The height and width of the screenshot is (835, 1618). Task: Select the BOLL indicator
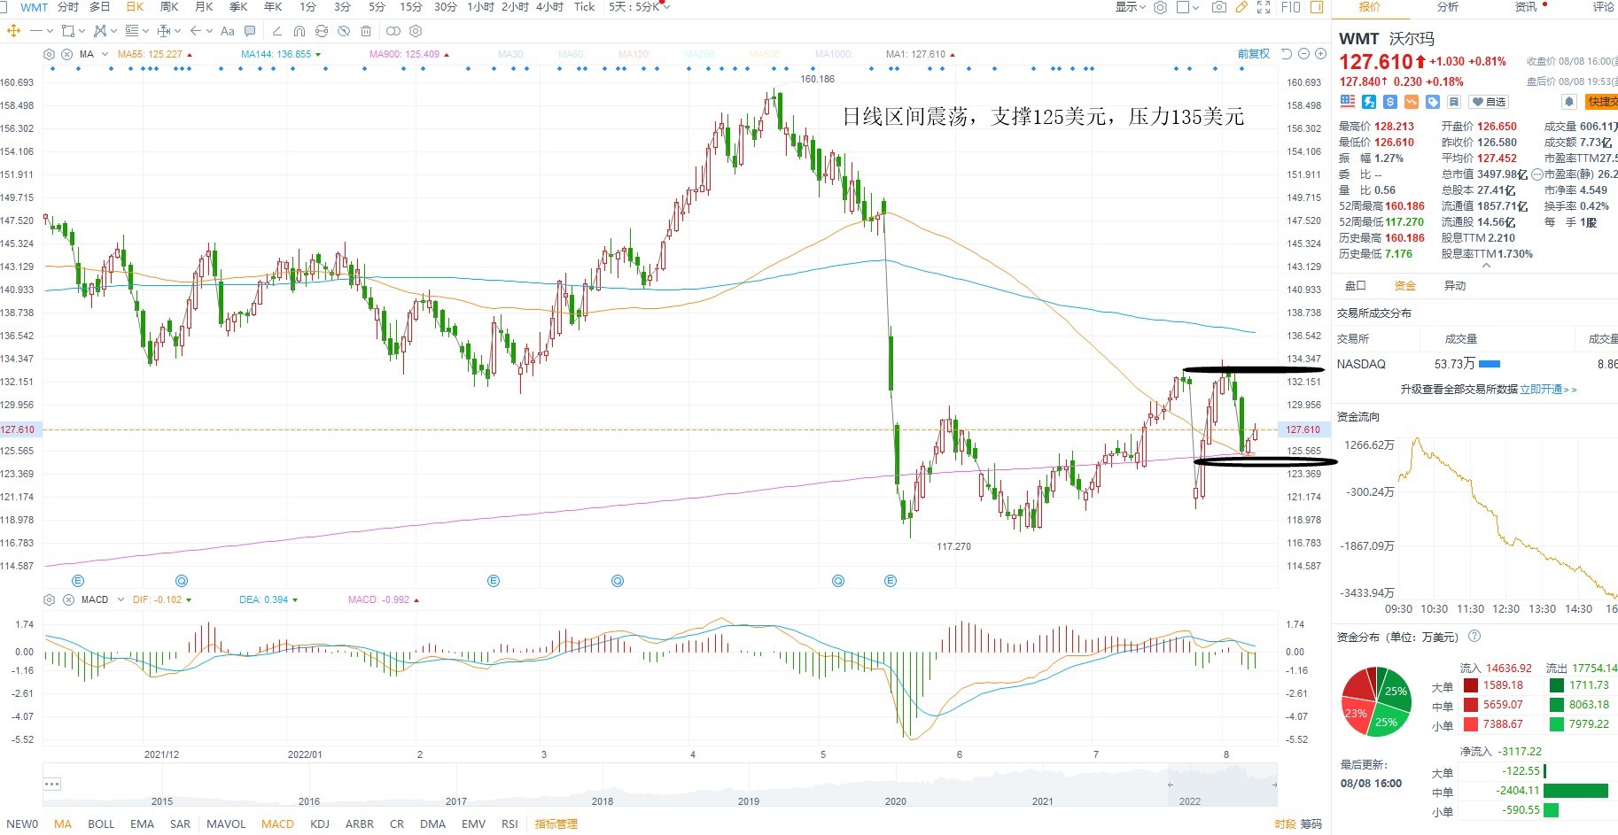pyautogui.click(x=101, y=823)
